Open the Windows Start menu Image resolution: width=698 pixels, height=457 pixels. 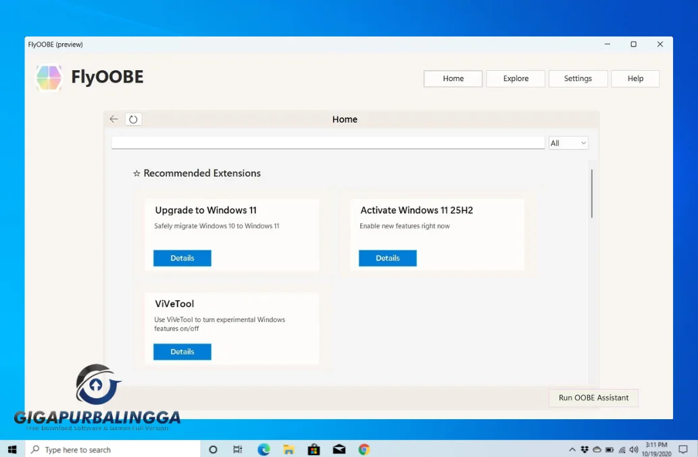12,450
